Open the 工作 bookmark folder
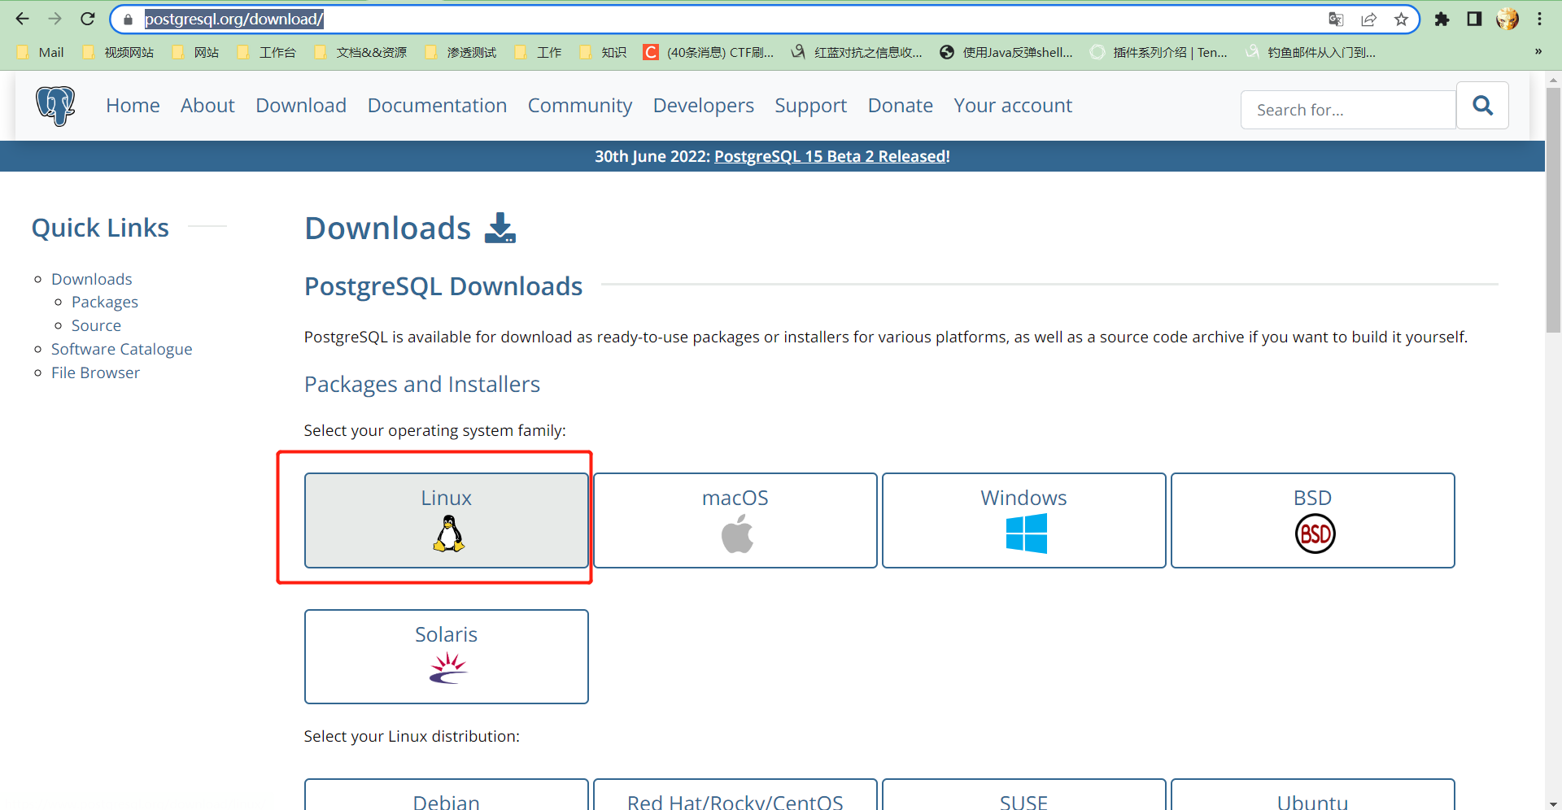 point(538,52)
